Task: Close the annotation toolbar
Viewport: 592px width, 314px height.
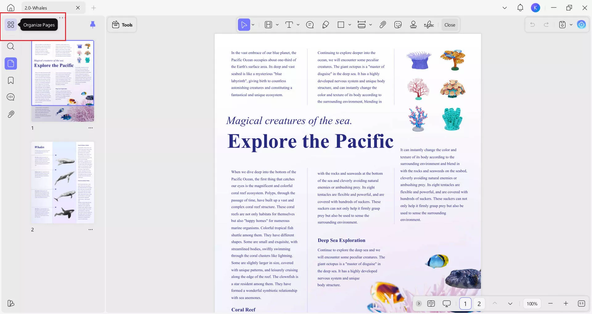Action: click(x=450, y=25)
